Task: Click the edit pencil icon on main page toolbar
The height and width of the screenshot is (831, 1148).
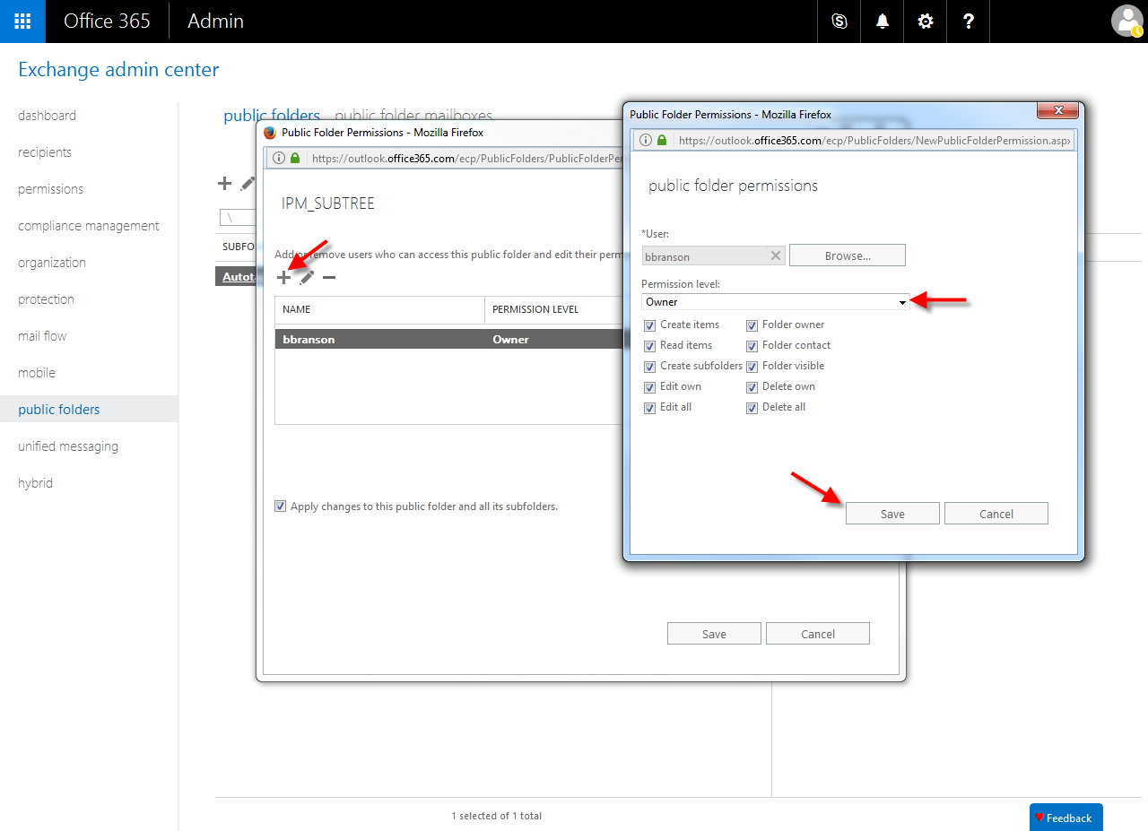Action: point(248,184)
